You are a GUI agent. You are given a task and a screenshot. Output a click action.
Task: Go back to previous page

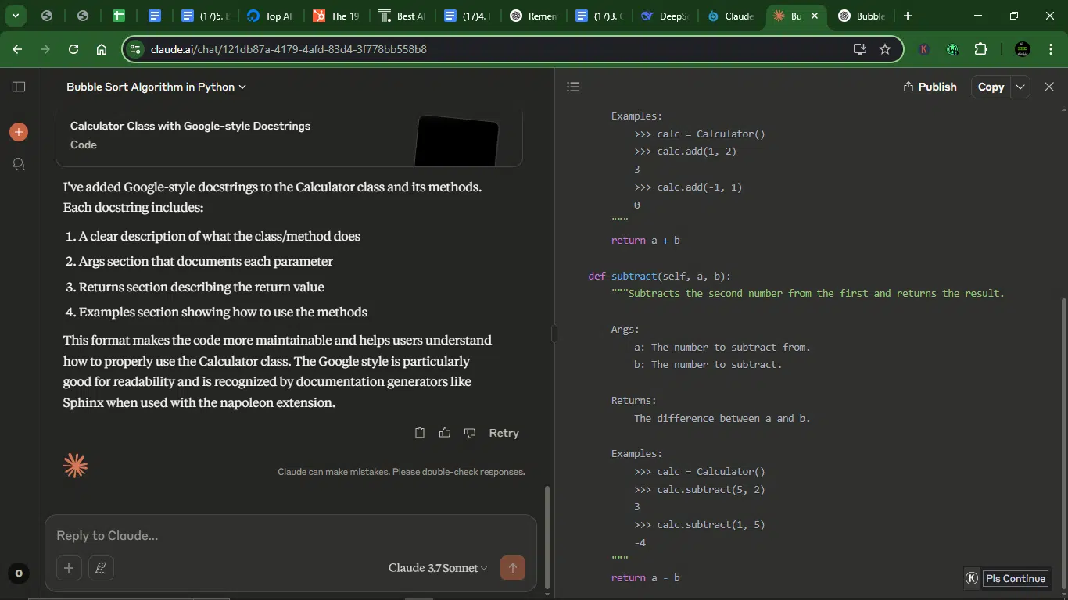(x=17, y=49)
